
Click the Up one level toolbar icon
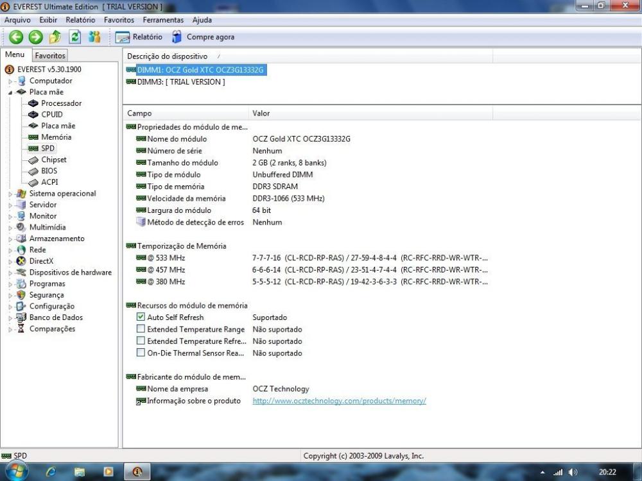click(55, 37)
